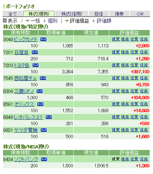The image size is (153, 174).
Task: Click the 1,506.5 current price
Action: click(101, 166)
